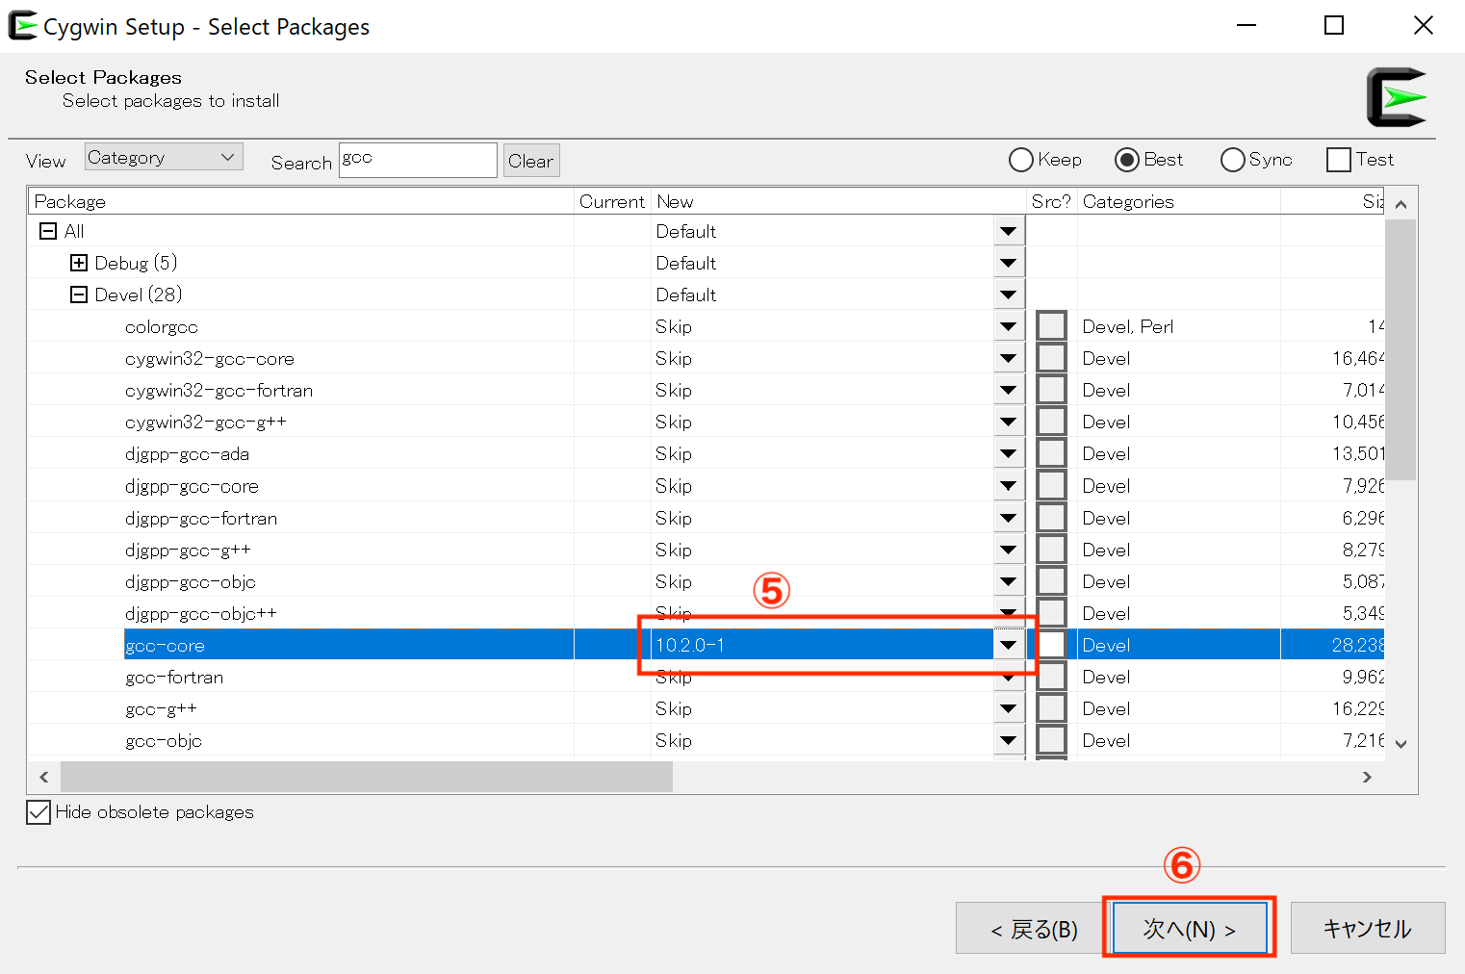Click the horizontal scrollbar thumb

point(367,777)
